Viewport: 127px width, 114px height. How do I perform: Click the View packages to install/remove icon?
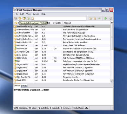29,18
